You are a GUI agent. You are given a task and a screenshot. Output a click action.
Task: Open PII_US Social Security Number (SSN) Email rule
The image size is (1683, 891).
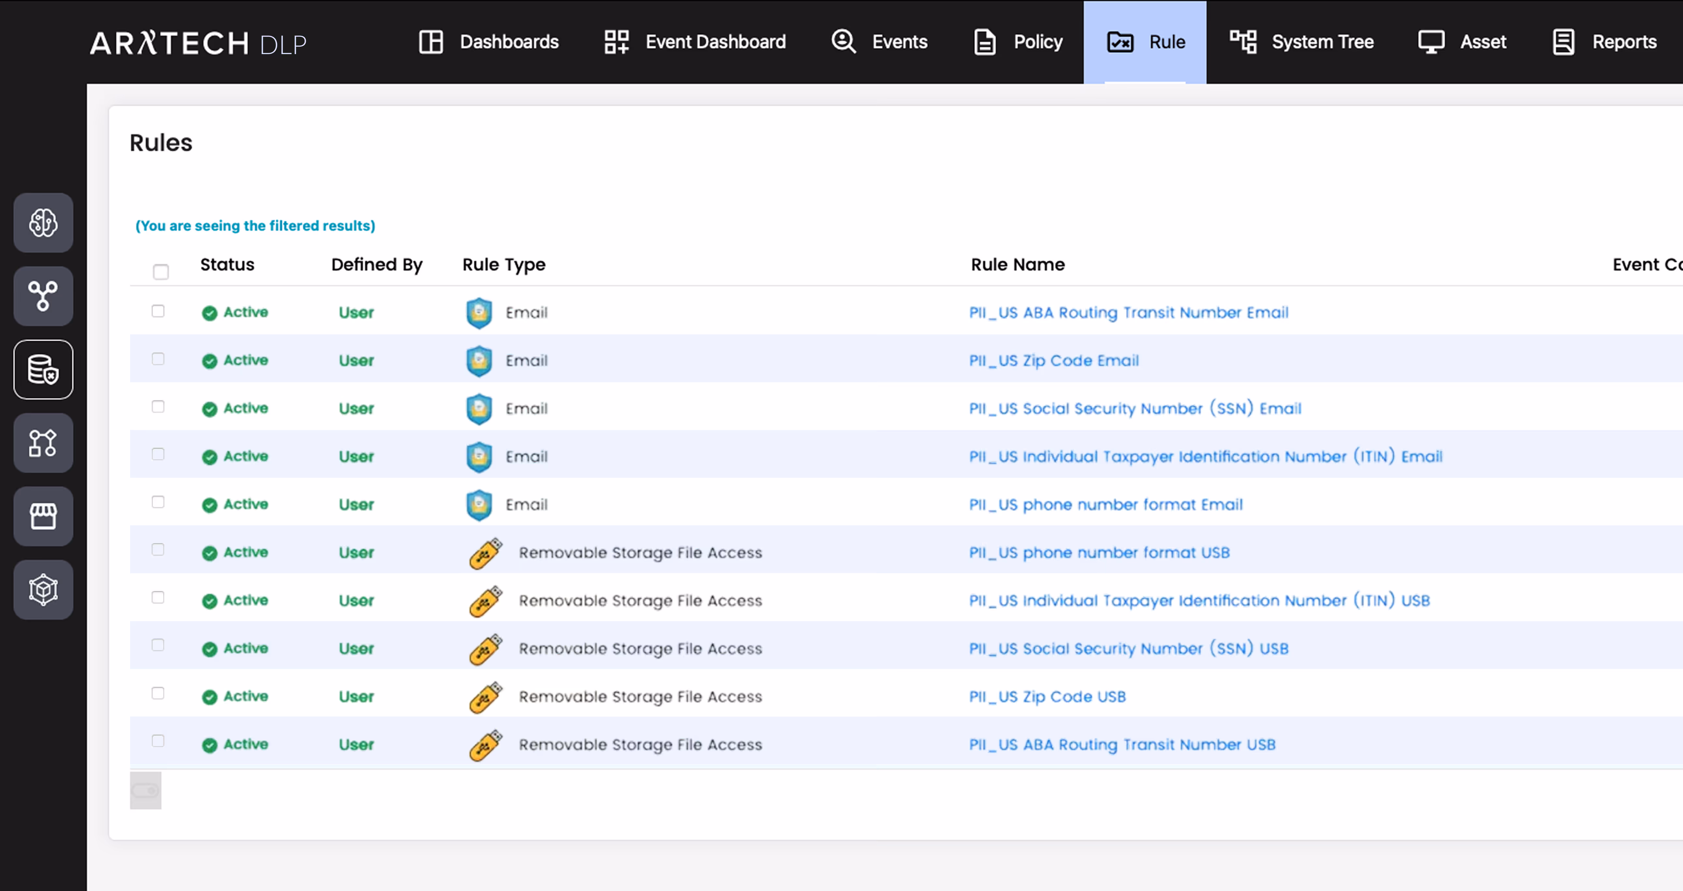[x=1135, y=409]
